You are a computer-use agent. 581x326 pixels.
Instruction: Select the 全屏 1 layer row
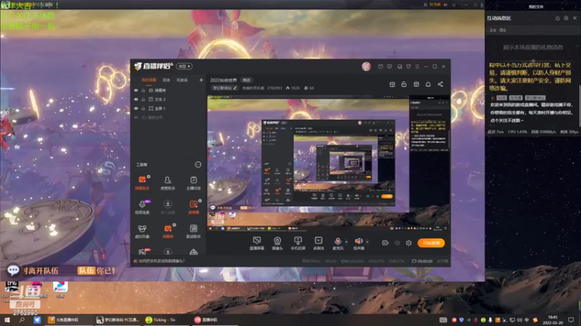168,108
